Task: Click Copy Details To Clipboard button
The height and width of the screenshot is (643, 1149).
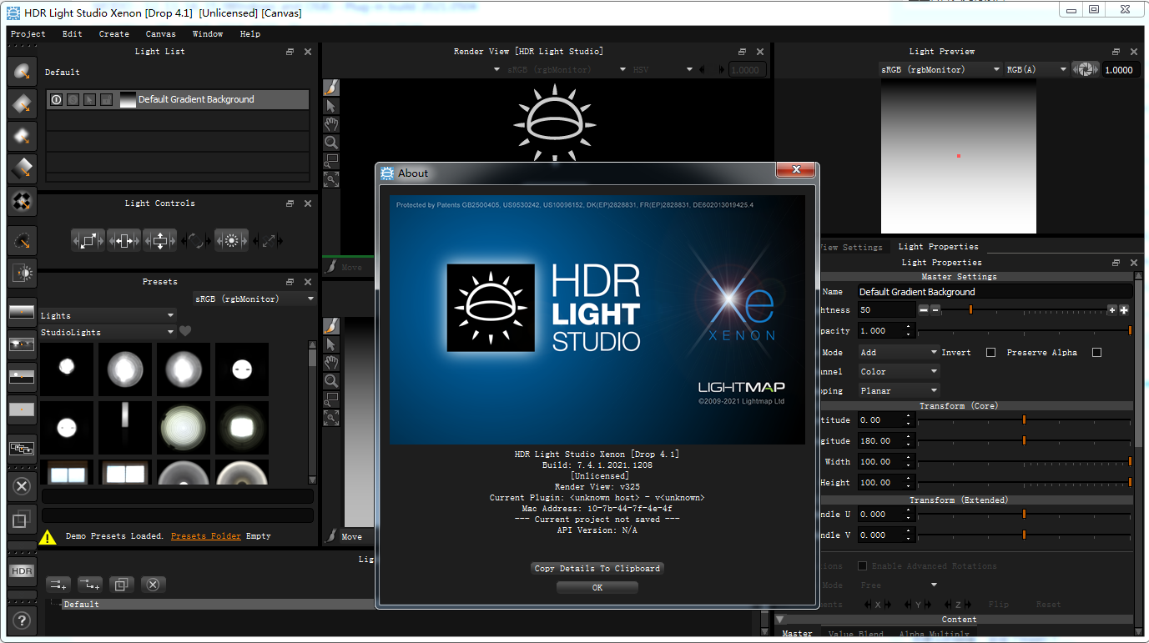Action: click(x=597, y=568)
